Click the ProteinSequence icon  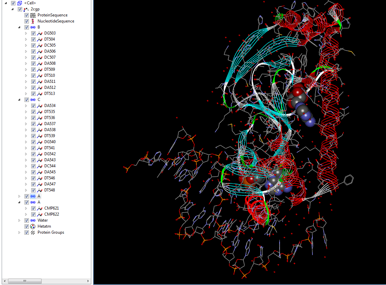[x=33, y=15]
